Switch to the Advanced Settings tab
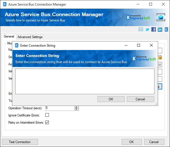Viewport: 170px width, 147px height. click(30, 37)
